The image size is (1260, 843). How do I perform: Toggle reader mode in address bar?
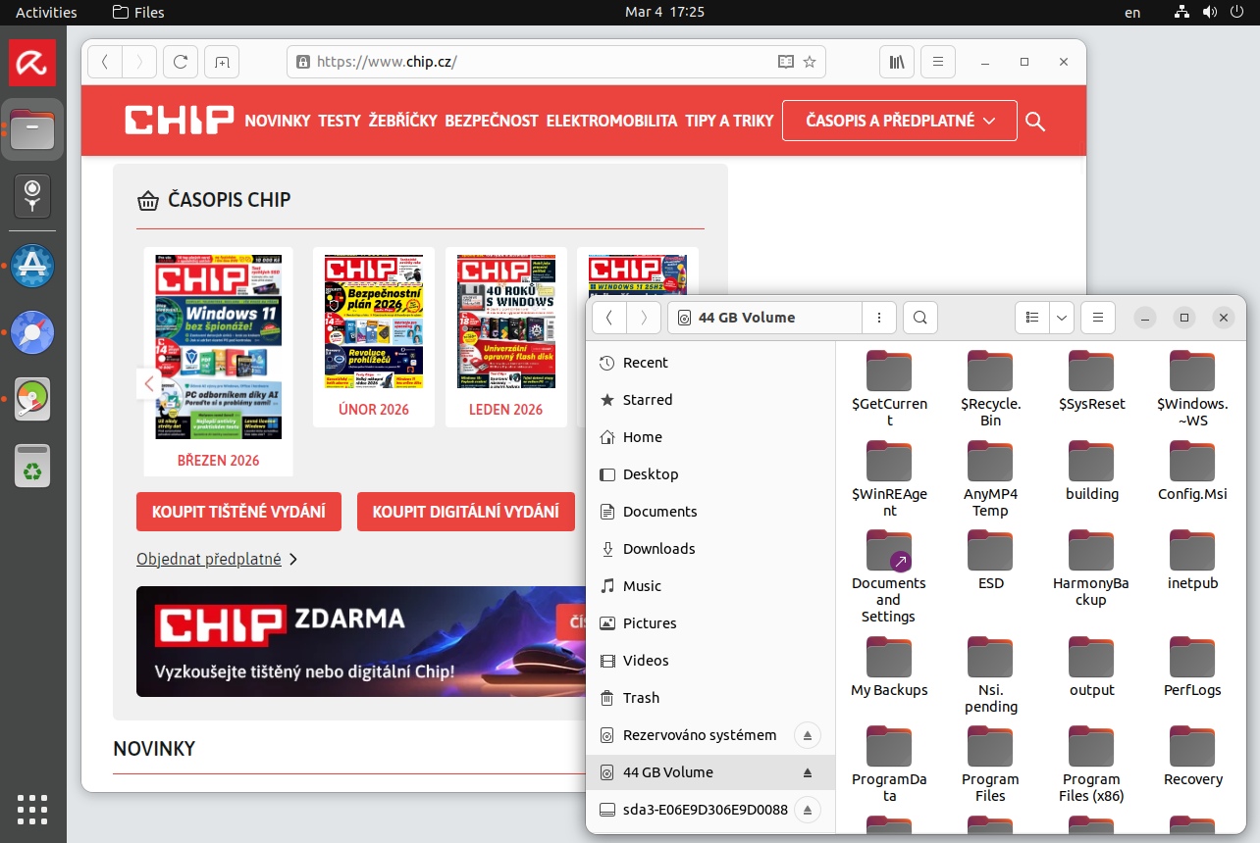click(x=785, y=62)
